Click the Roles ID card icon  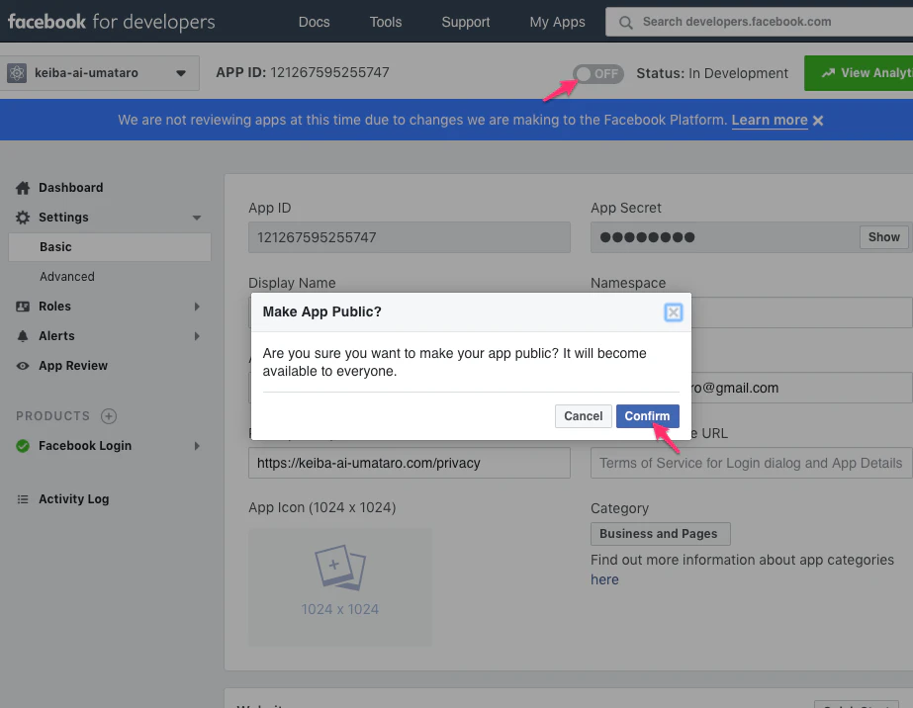[23, 307]
